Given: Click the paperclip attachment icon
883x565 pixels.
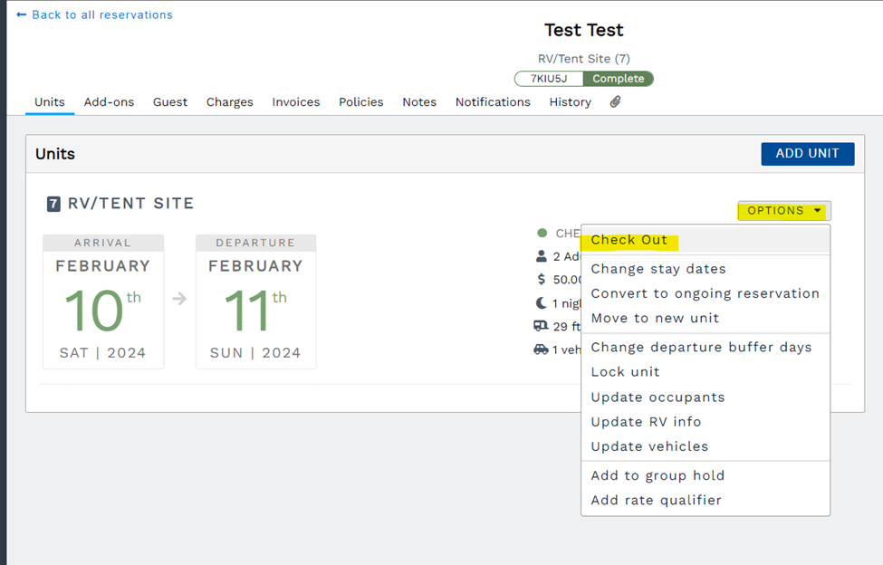Looking at the screenshot, I should (x=615, y=101).
